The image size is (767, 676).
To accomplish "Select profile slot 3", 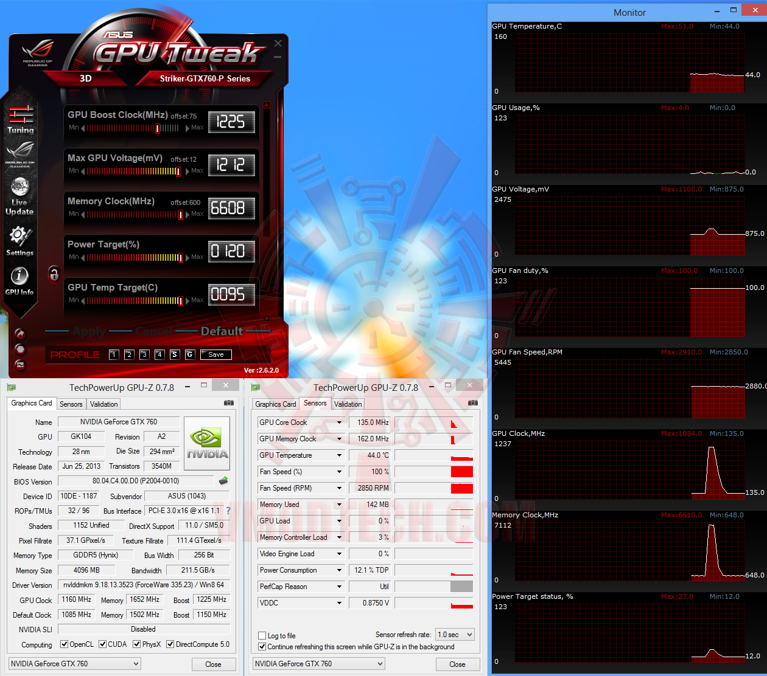I will click(x=144, y=354).
